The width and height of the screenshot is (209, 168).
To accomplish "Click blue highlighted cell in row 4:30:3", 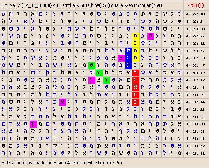I will (x=128, y=58).
